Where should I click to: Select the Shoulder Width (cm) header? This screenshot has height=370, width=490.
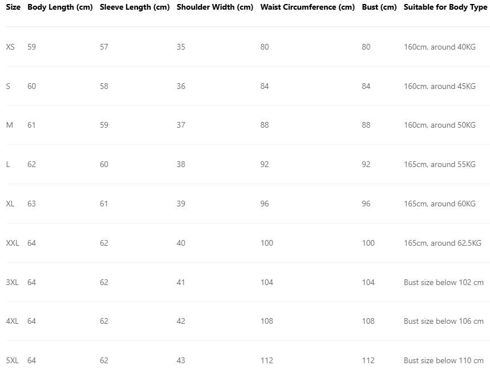(x=215, y=7)
